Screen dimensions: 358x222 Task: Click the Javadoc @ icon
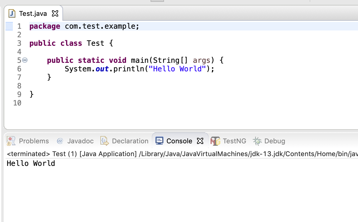click(x=60, y=141)
